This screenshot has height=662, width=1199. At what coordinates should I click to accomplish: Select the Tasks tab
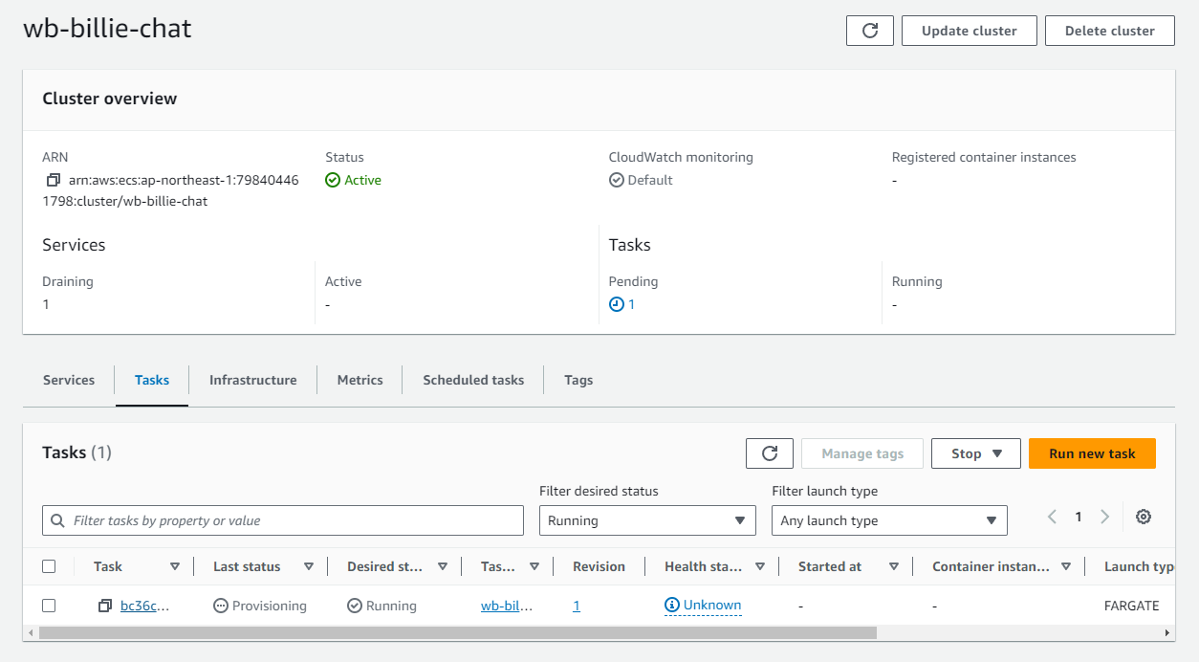point(152,380)
